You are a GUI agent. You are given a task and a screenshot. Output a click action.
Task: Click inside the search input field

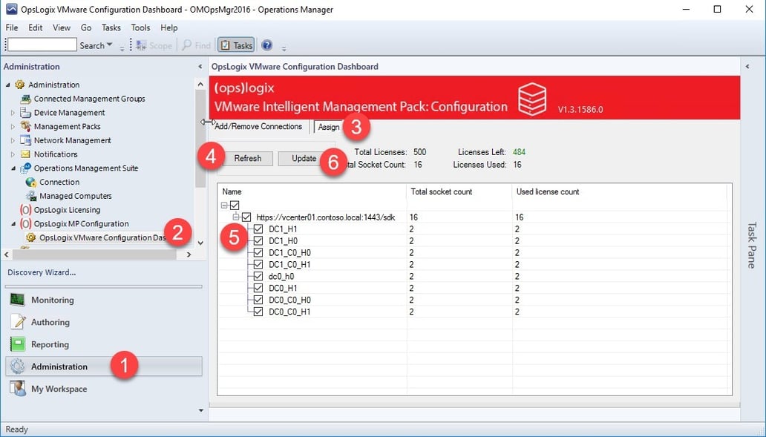coord(41,45)
